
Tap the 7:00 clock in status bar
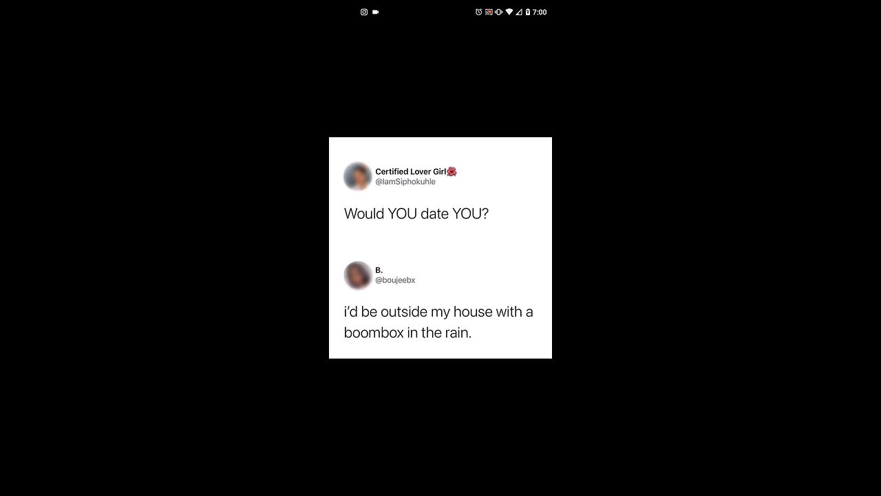(540, 12)
